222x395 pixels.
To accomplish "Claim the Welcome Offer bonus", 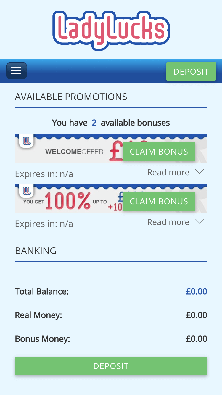I will point(159,152).
